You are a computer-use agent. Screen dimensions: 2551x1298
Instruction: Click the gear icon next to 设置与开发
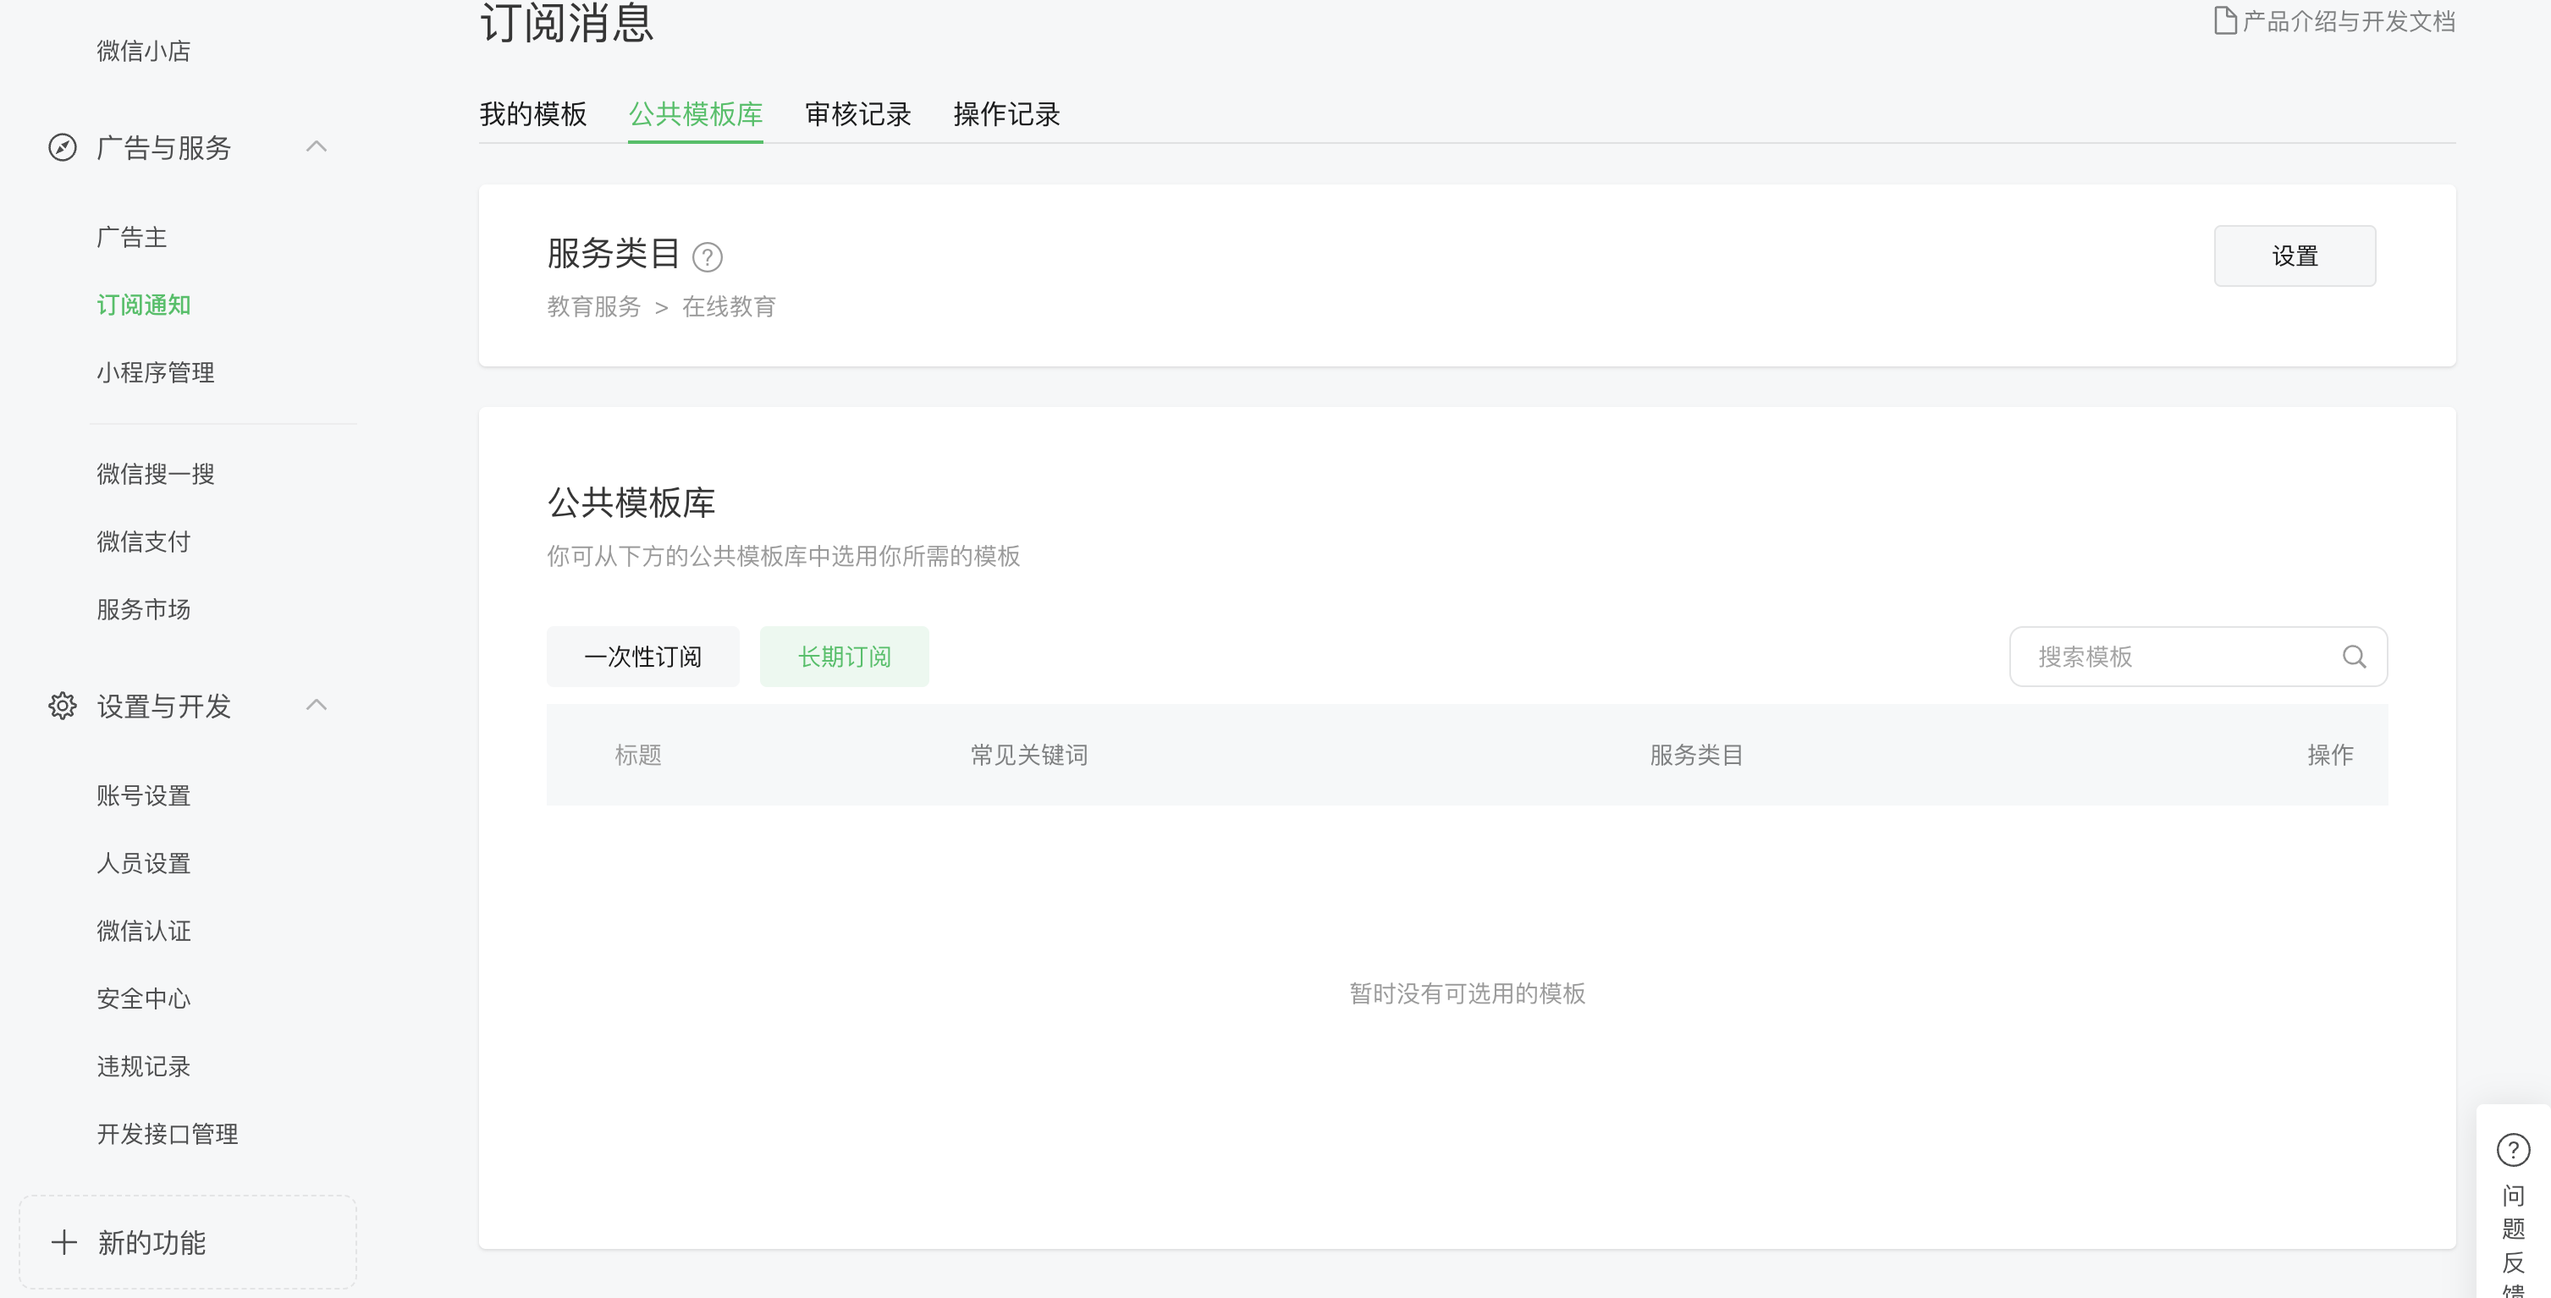tap(63, 706)
